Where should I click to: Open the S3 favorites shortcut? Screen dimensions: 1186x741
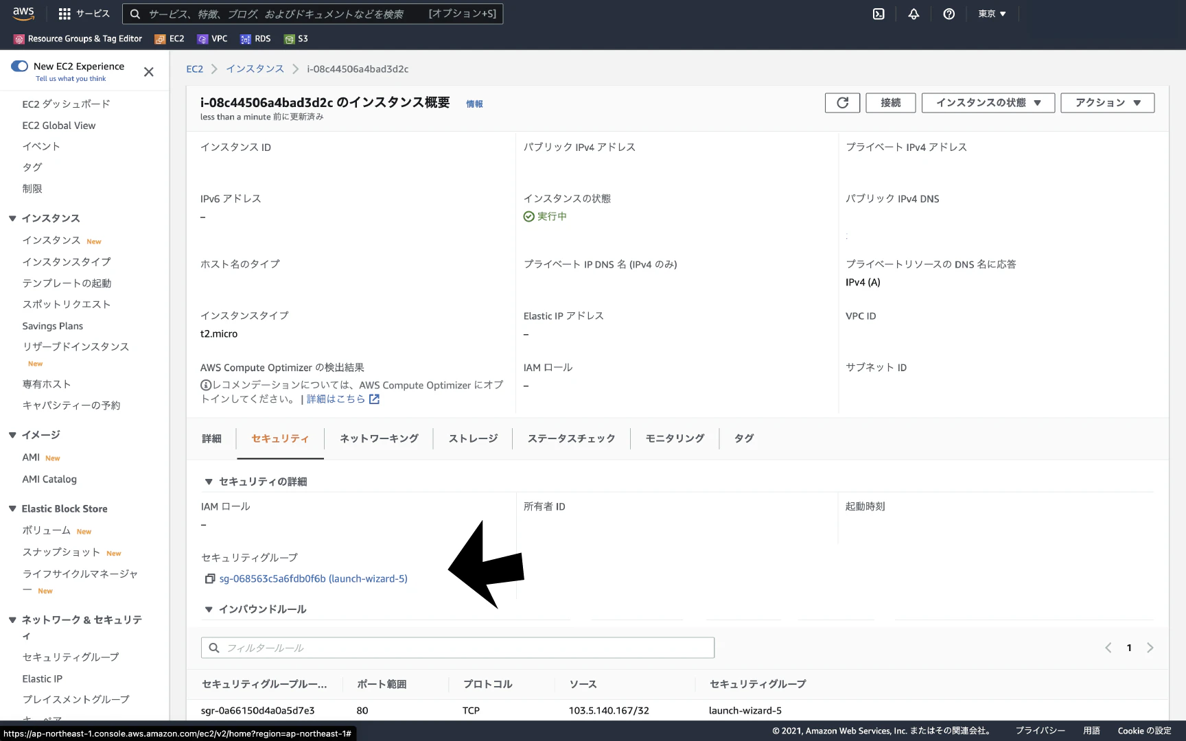(296, 39)
